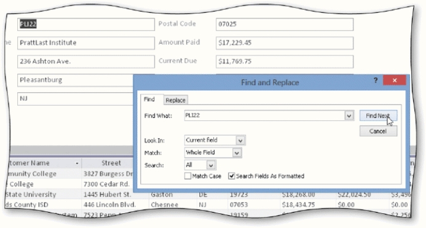Click the Find Next button
Viewport: 426px width, 228px height.
point(378,116)
